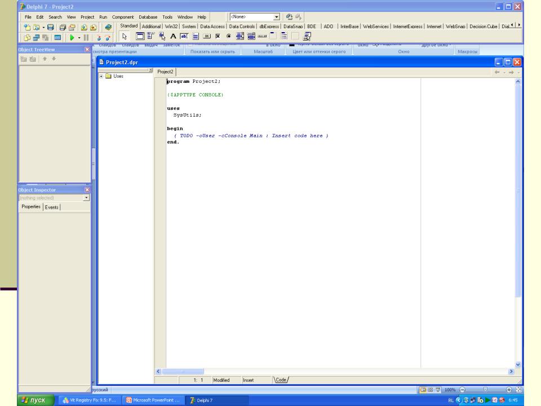Click the New Form toolbar icon

pos(57,37)
